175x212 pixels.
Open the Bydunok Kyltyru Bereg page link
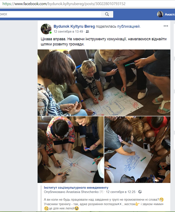[74, 26]
